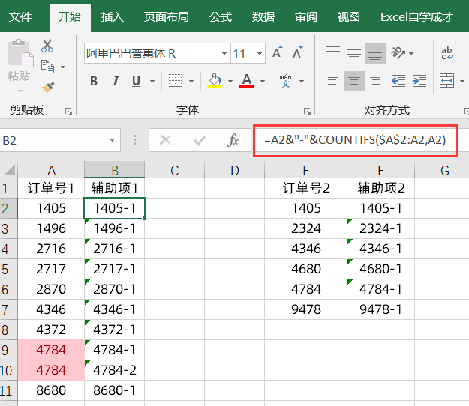
Task: Open the font color palette arrow
Action: tap(263, 81)
